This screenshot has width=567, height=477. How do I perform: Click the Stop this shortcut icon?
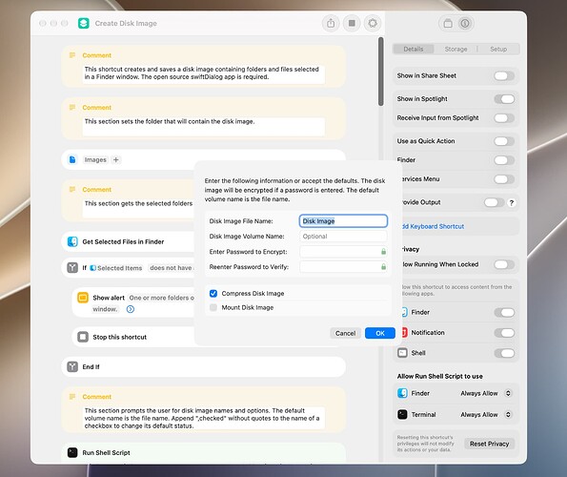tap(83, 337)
